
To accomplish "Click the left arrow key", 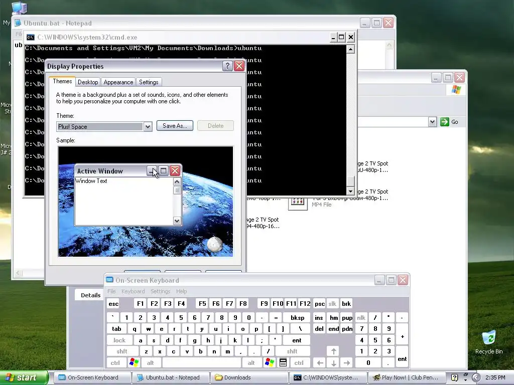I will click(320, 363).
